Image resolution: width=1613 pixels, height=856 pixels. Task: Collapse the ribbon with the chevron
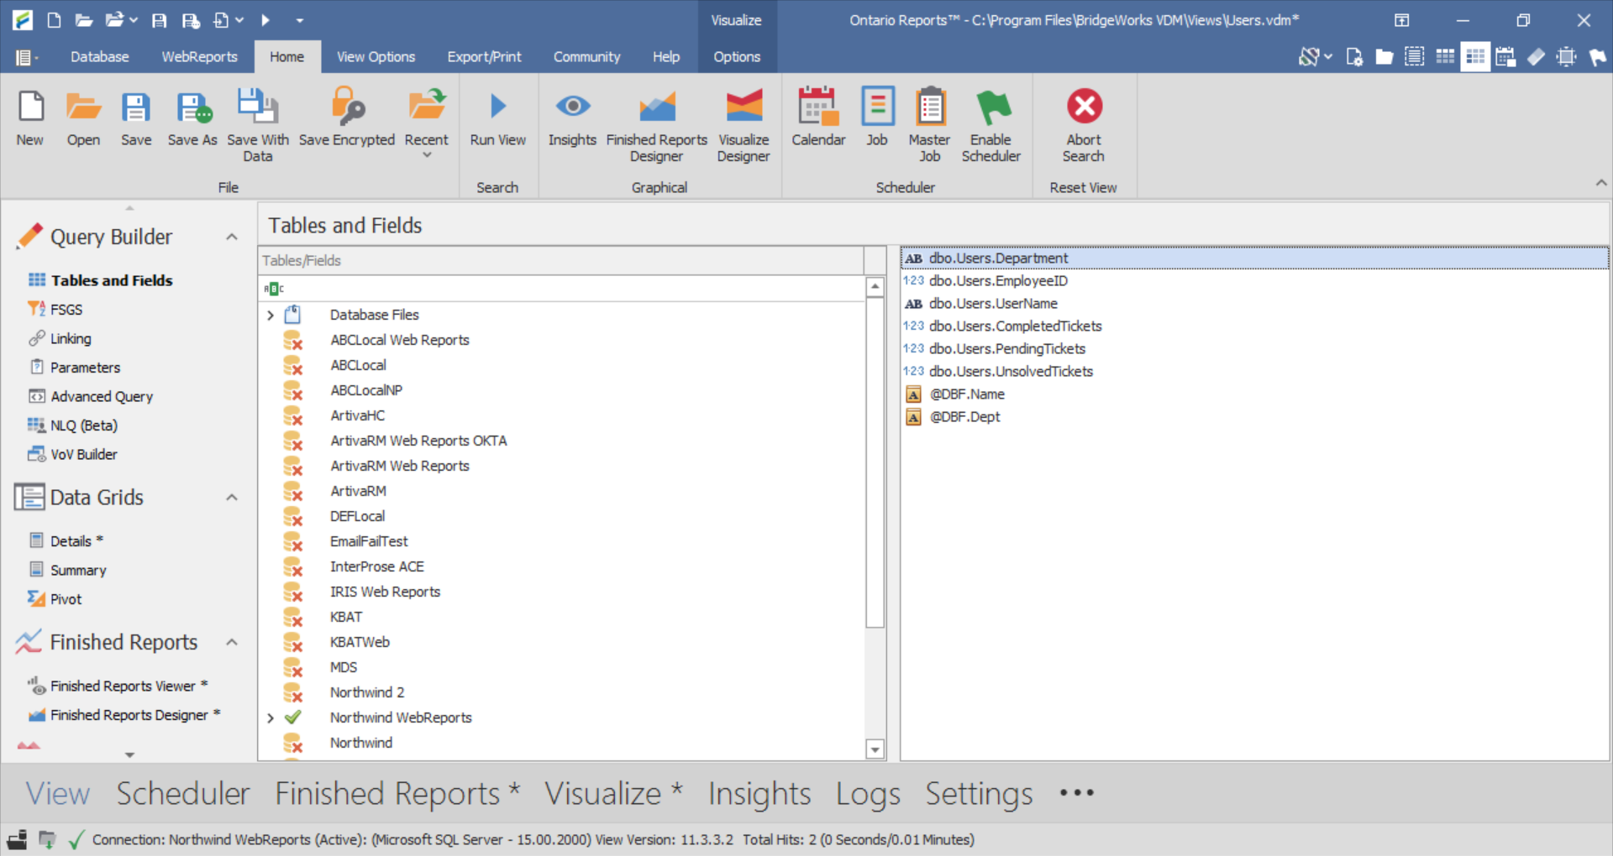(1600, 183)
